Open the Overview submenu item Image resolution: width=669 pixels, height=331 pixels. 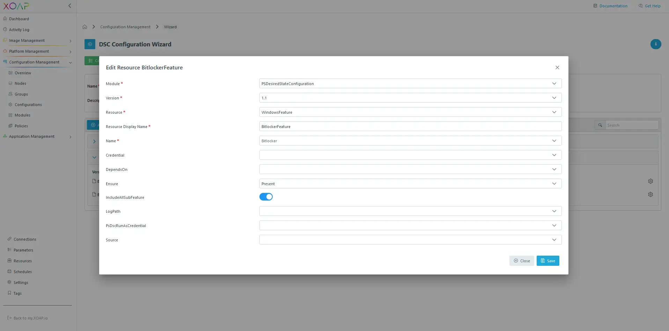pos(23,73)
